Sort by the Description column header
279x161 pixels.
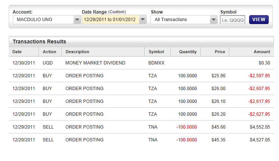[x=77, y=52]
